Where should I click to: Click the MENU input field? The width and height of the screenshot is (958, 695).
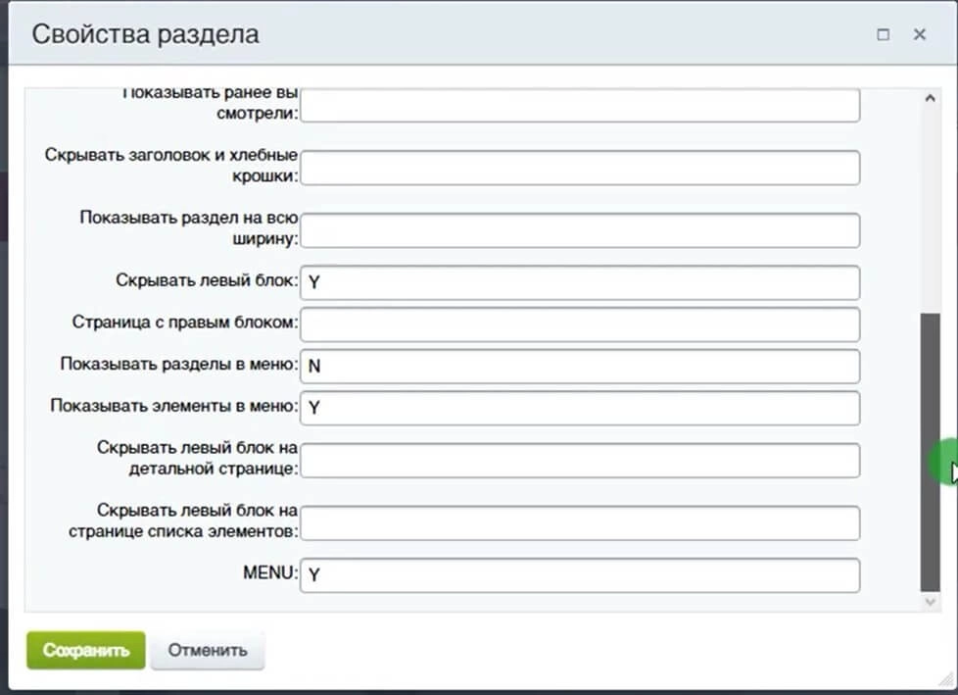coord(580,575)
